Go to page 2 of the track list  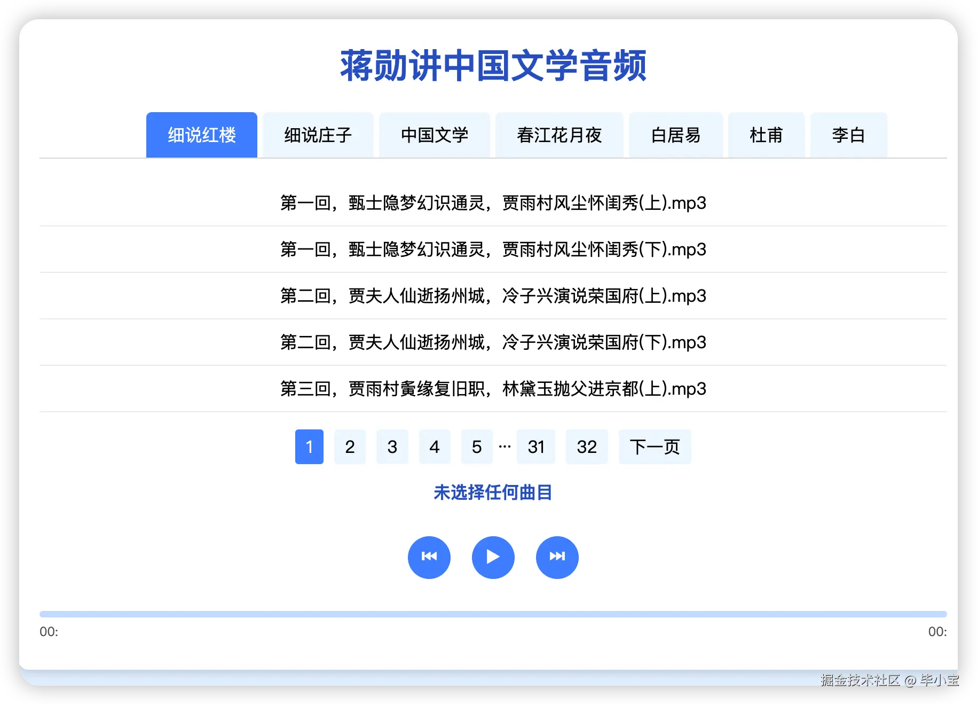(350, 447)
